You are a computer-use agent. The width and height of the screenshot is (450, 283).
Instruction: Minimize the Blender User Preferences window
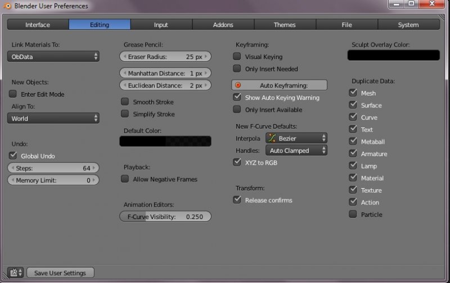pos(397,4)
